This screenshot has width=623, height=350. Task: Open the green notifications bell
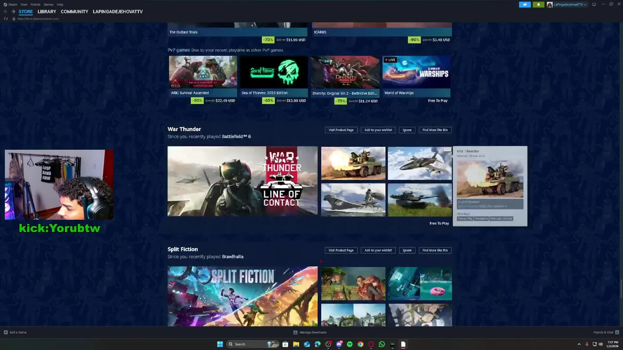point(538,4)
